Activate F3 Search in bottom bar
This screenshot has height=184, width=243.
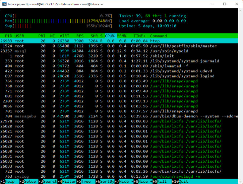(48, 181)
